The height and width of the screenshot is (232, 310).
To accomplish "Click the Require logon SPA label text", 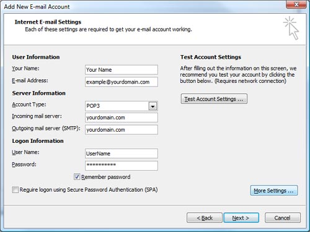I will click(89, 190).
